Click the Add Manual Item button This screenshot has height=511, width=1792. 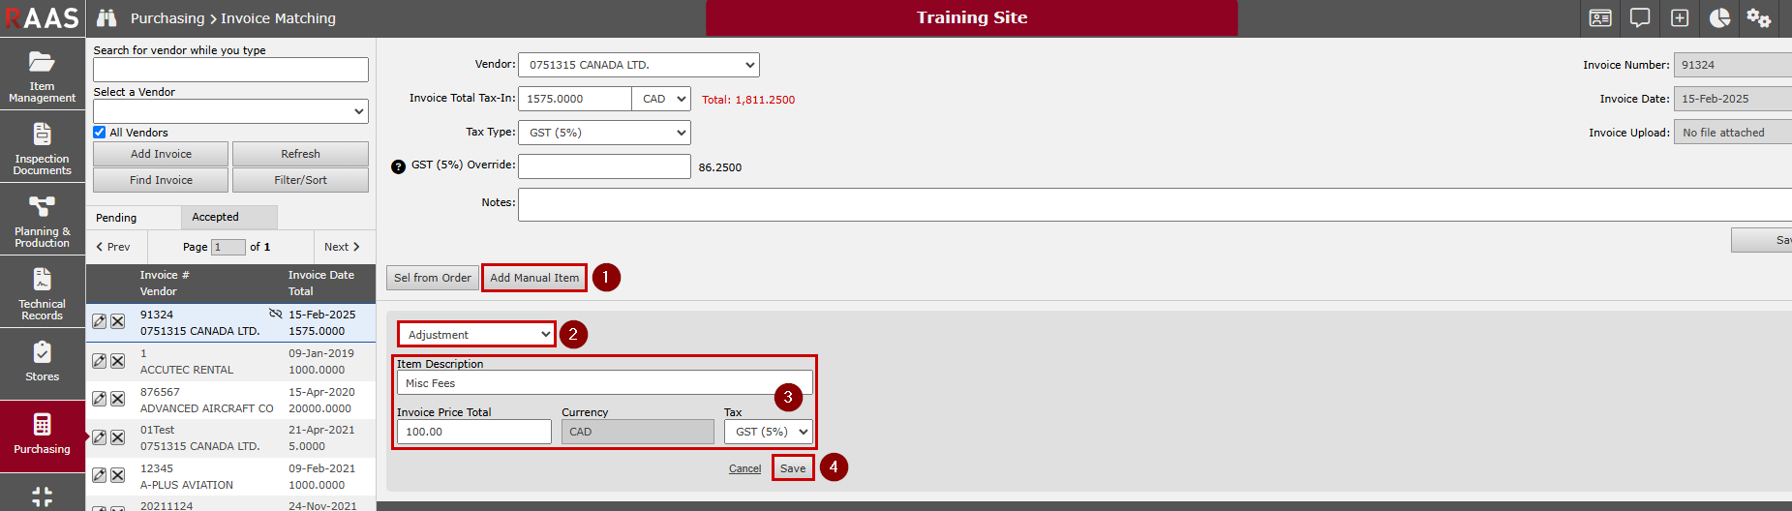(534, 278)
